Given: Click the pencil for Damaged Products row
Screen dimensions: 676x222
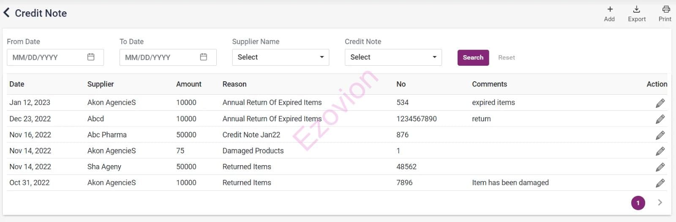Looking at the screenshot, I should 660,151.
